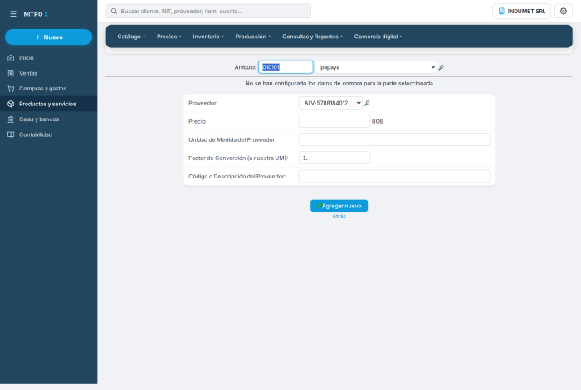Click the Agregar nuevo button
Image resolution: width=581 pixels, height=390 pixels.
point(339,206)
